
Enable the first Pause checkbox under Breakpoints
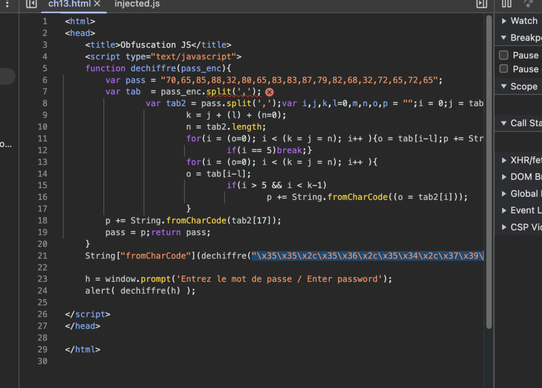(504, 56)
